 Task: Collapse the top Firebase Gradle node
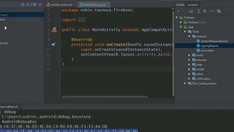[x=177, y=18]
